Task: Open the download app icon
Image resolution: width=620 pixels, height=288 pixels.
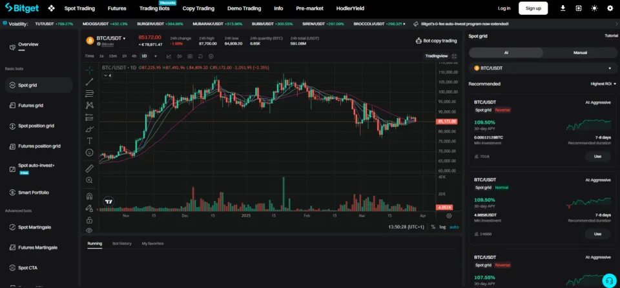Action: click(563, 8)
